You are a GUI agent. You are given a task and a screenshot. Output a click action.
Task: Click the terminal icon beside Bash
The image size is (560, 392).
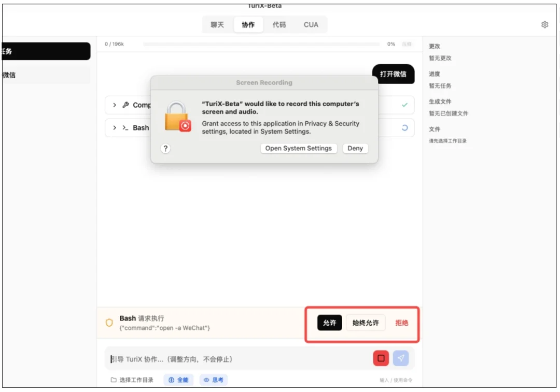click(x=126, y=128)
